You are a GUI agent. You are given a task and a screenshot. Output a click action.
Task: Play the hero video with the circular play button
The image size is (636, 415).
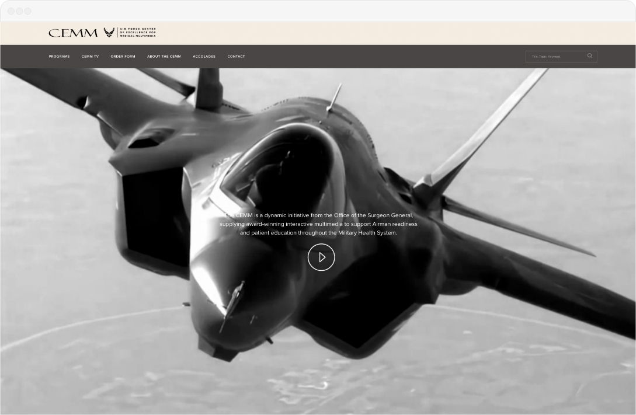(321, 257)
